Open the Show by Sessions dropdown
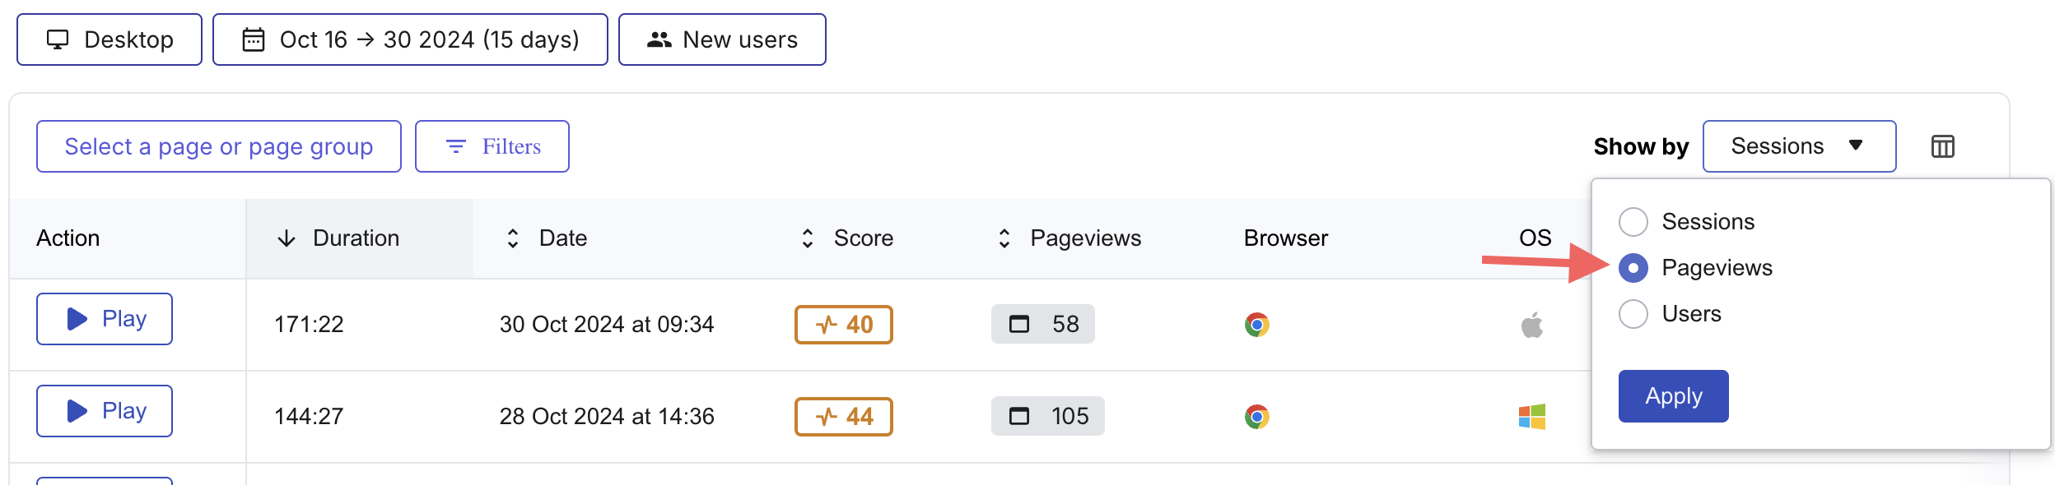The height and width of the screenshot is (485, 2055). (x=1799, y=146)
